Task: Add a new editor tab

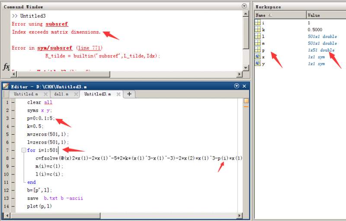Action: (x=129, y=94)
